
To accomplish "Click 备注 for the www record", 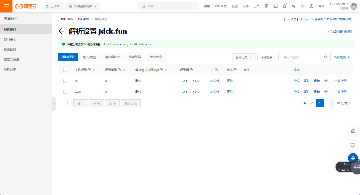I will [x=327, y=92].
